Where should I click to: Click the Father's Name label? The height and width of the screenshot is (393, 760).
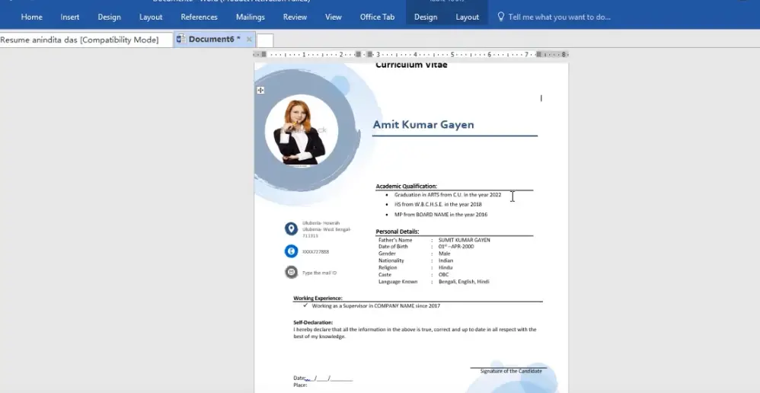(x=395, y=240)
